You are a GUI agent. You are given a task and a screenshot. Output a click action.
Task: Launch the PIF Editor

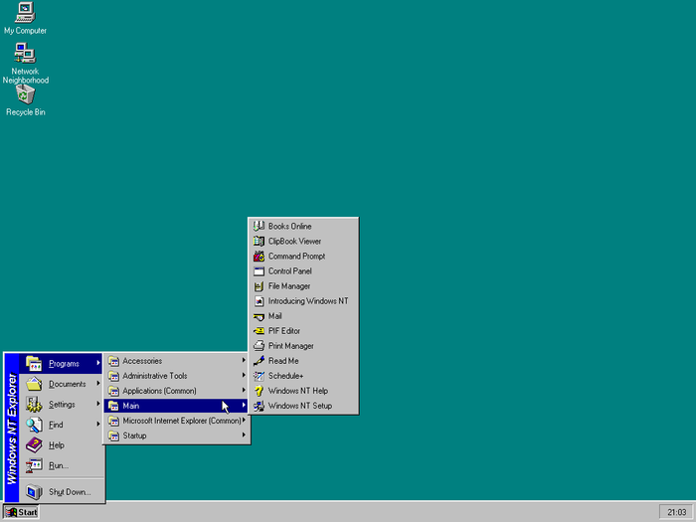click(x=283, y=331)
